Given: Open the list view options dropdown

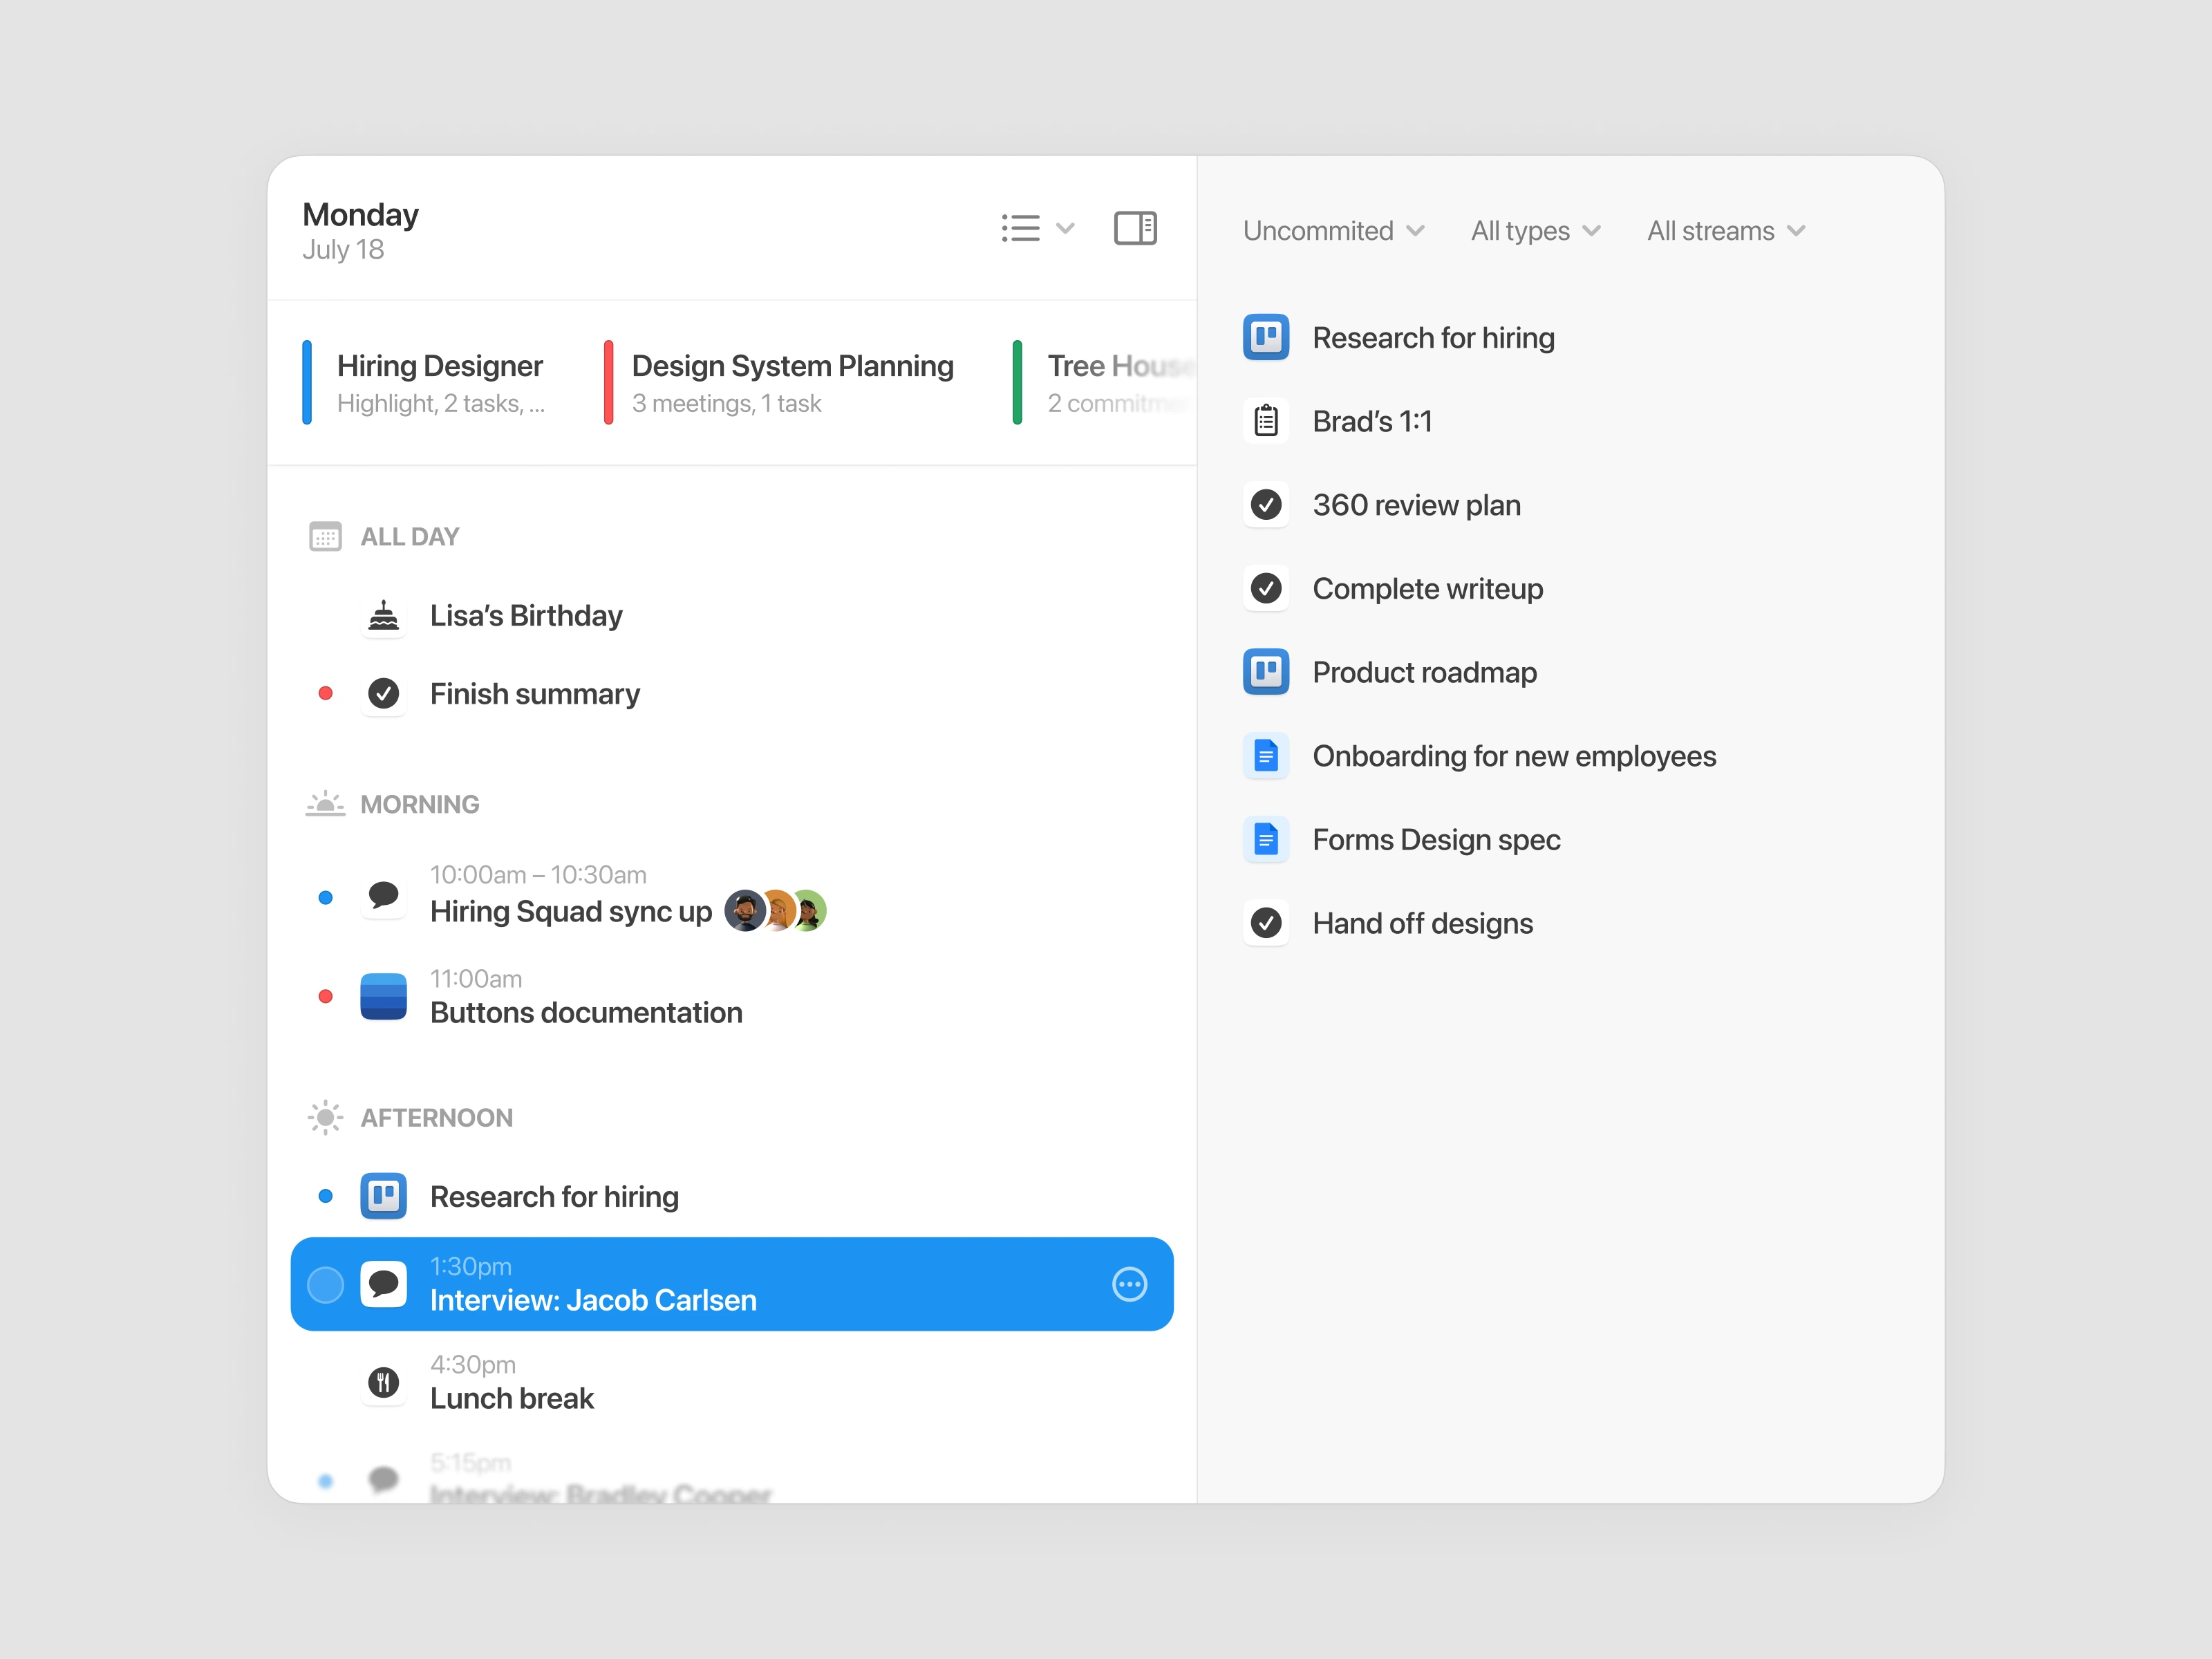Looking at the screenshot, I should [1037, 228].
